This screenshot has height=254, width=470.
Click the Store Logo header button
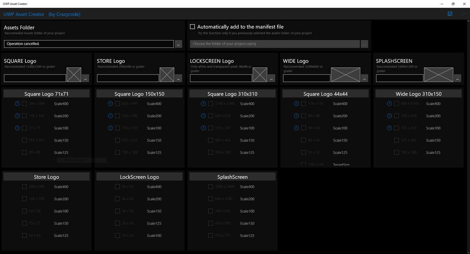(46, 177)
